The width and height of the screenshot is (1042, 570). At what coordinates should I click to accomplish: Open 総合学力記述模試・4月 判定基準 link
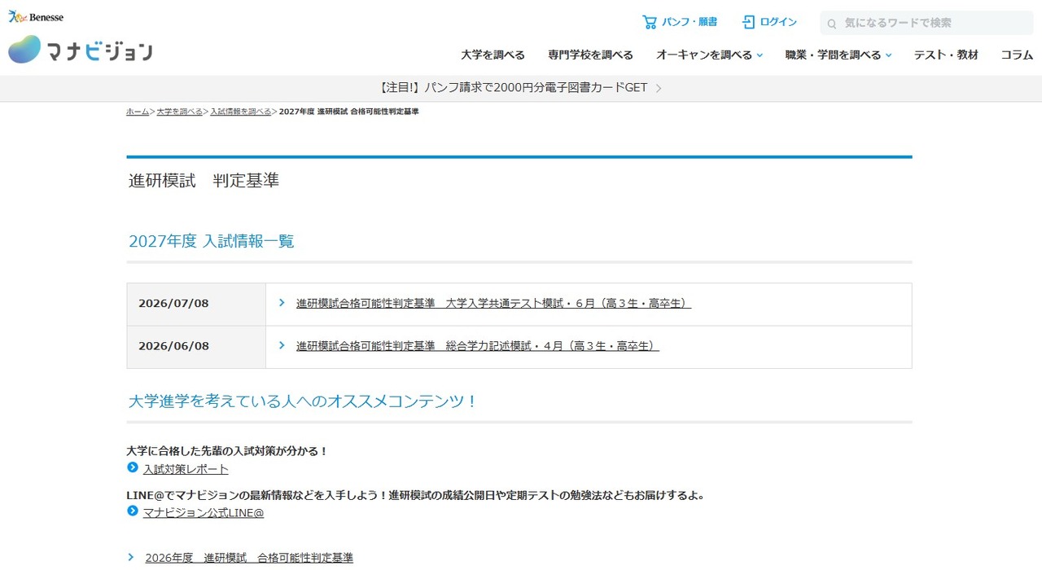tap(477, 346)
